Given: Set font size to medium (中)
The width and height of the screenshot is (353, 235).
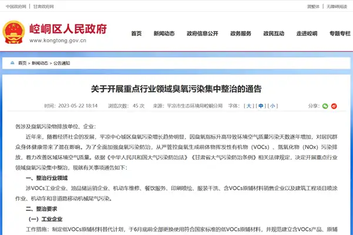Looking at the screenshot, I should tap(261, 106).
